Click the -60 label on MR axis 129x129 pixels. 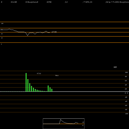click(x=126, y=106)
